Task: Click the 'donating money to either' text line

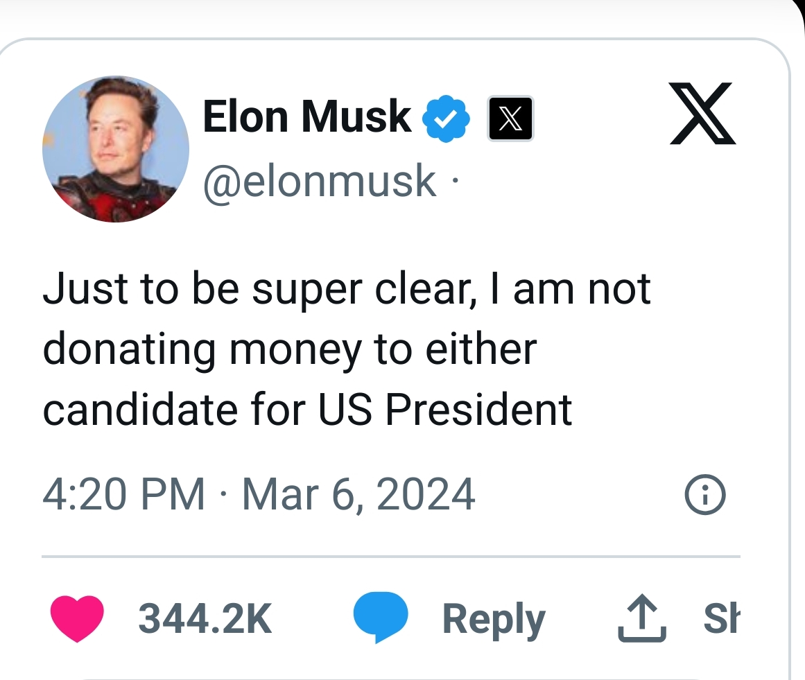Action: [290, 351]
